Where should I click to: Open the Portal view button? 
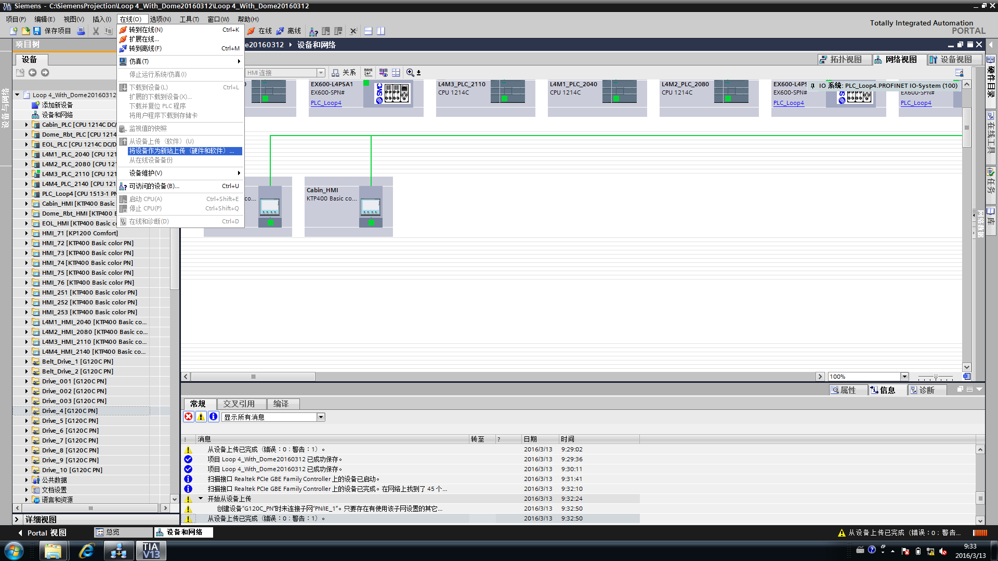point(43,532)
